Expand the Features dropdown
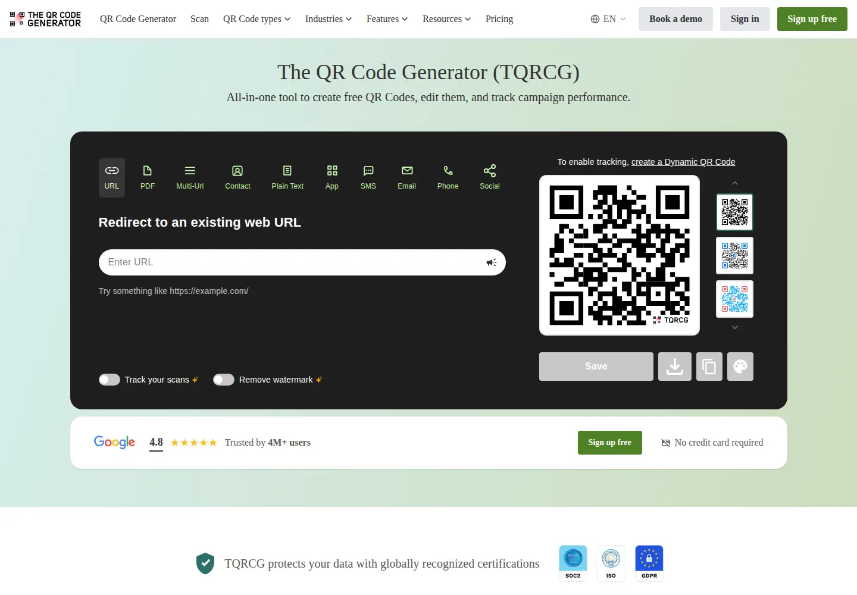The image size is (857, 595). coord(387,19)
